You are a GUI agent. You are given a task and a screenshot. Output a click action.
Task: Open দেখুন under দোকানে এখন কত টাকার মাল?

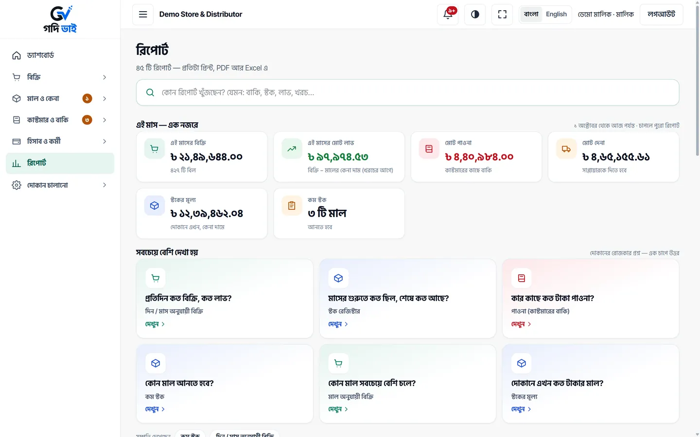click(521, 409)
